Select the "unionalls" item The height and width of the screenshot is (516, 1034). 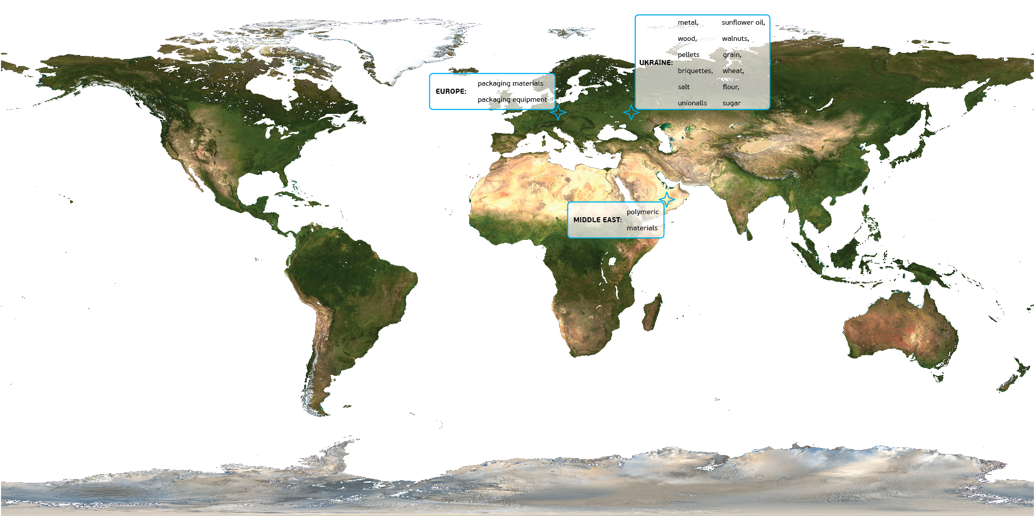coord(692,103)
